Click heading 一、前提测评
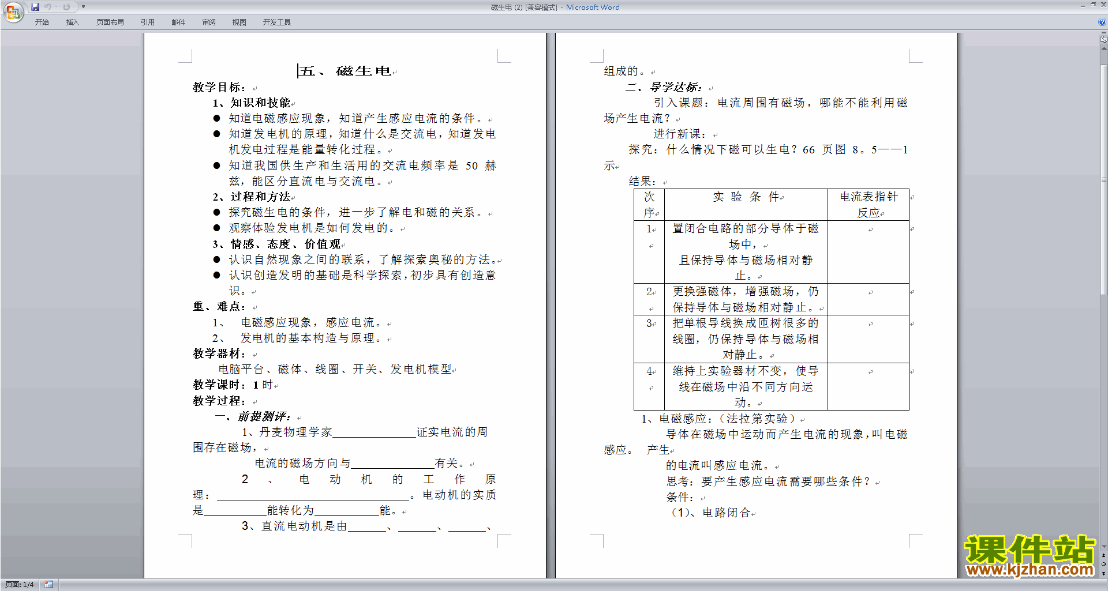 pyautogui.click(x=253, y=416)
